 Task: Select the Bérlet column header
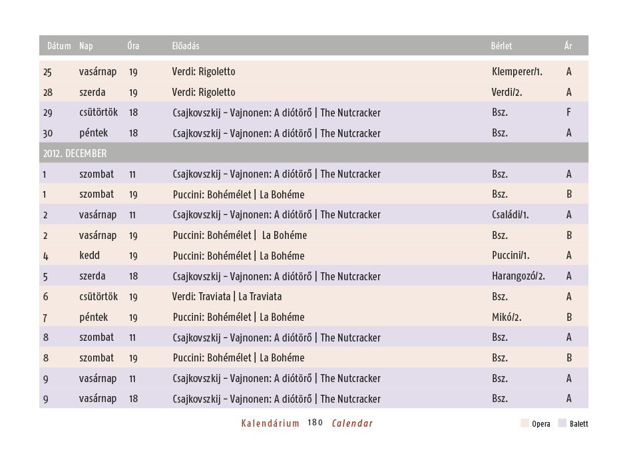tap(501, 46)
